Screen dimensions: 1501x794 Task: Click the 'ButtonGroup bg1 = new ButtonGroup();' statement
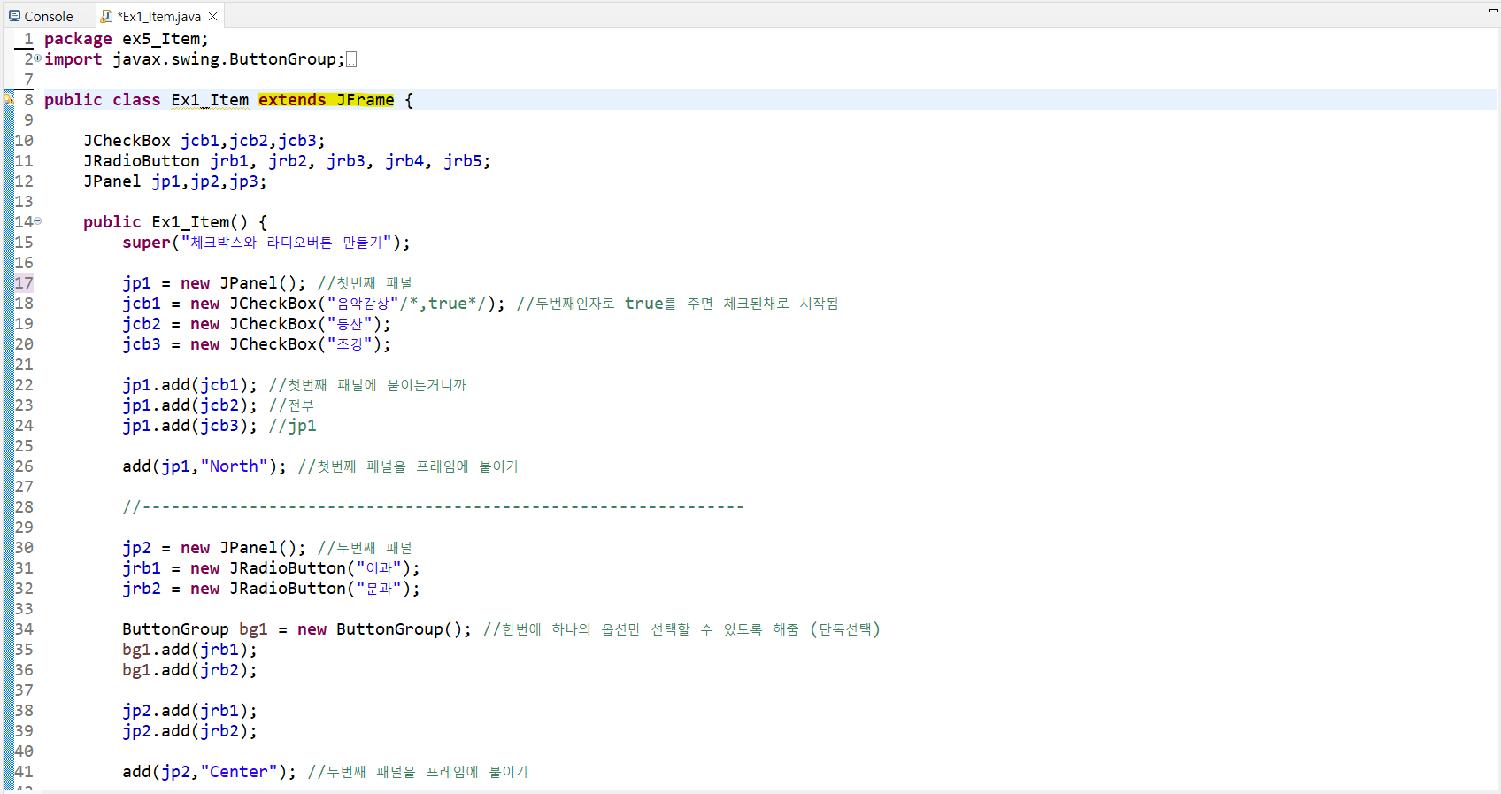(297, 629)
